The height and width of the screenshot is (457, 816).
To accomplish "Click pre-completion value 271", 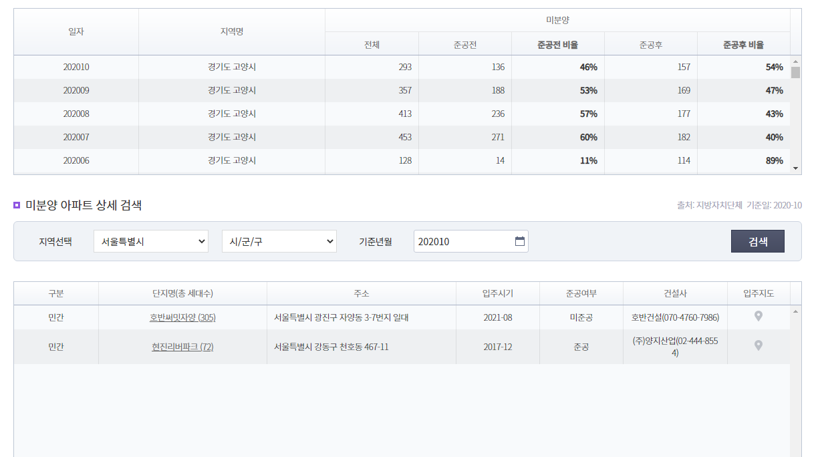I will [498, 137].
